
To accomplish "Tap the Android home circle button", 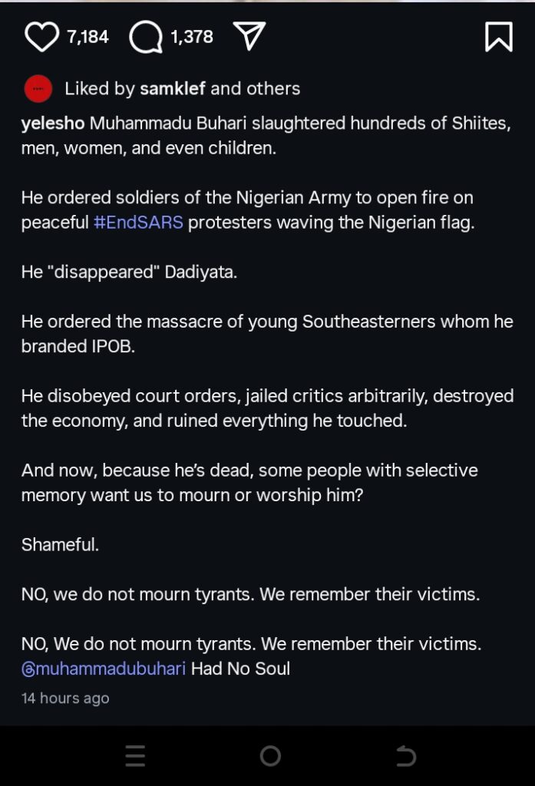I will point(270,755).
